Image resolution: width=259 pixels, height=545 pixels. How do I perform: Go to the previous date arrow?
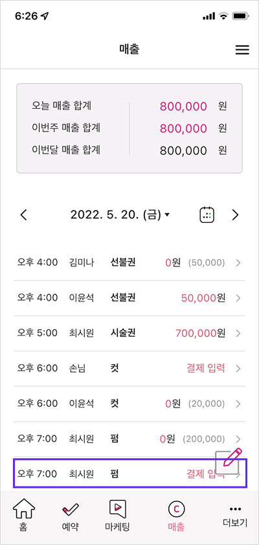(23, 215)
